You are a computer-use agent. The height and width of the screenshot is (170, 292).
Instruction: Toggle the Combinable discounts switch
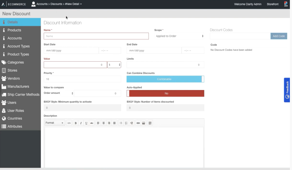click(165, 79)
